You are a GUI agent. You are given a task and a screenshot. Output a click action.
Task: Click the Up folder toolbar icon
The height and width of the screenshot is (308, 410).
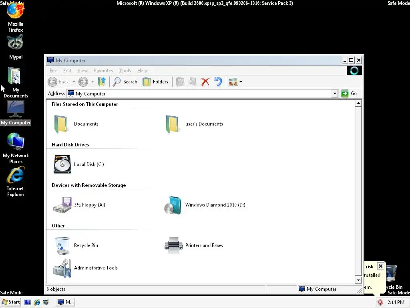tap(102, 82)
